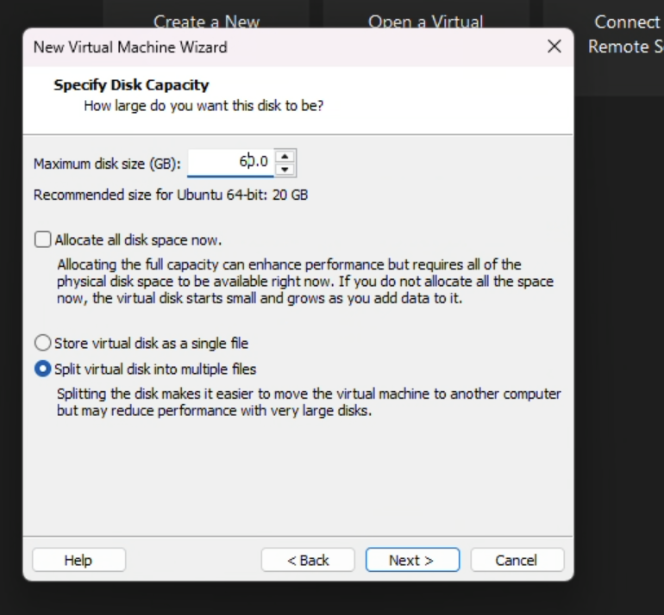Open the Help button
This screenshot has height=615, width=664.
pos(78,560)
